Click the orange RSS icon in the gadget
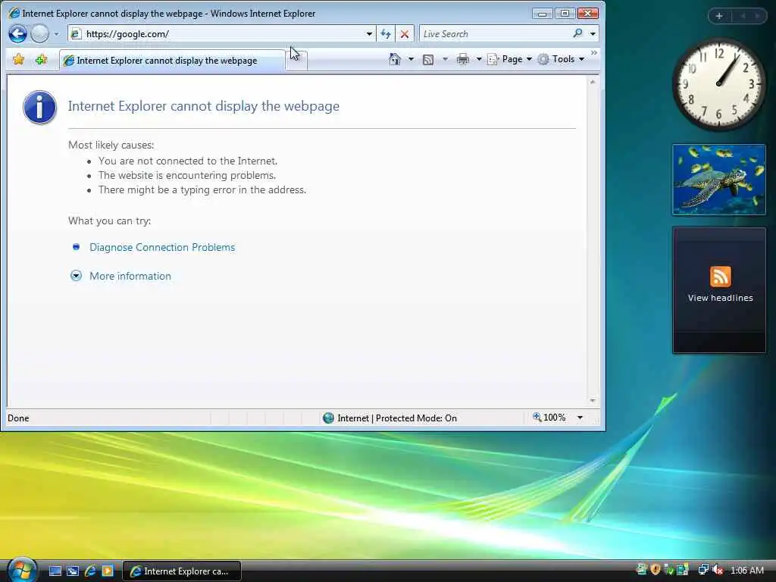Viewport: 776px width, 582px height. (x=720, y=276)
